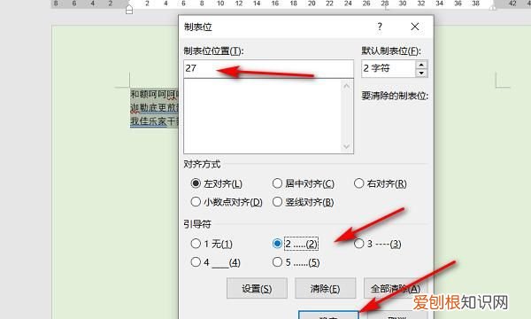The height and width of the screenshot is (319, 531).
Task: Increase the 默认制表位 spinner value
Action: click(x=421, y=65)
